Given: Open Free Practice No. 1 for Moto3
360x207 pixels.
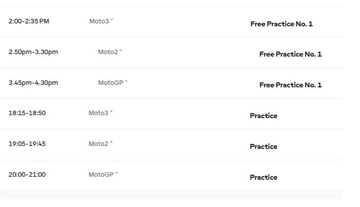Looking at the screenshot, I should pyautogui.click(x=281, y=24).
